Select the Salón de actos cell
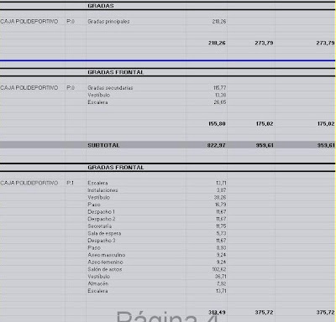The height and width of the screenshot is (322, 336). point(105,269)
